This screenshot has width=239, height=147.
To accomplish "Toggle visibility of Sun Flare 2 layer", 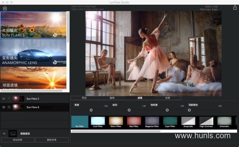I will (4, 99).
